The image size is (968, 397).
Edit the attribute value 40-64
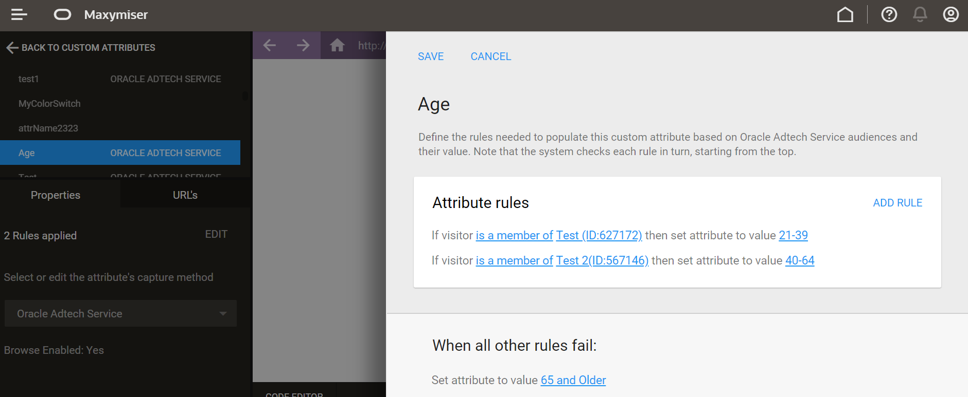[800, 260]
